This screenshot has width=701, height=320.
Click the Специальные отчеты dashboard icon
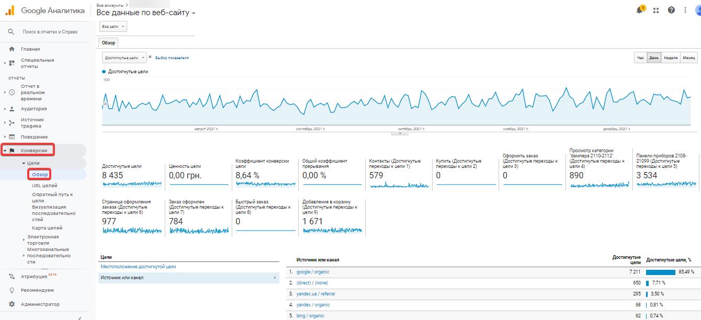[12, 63]
